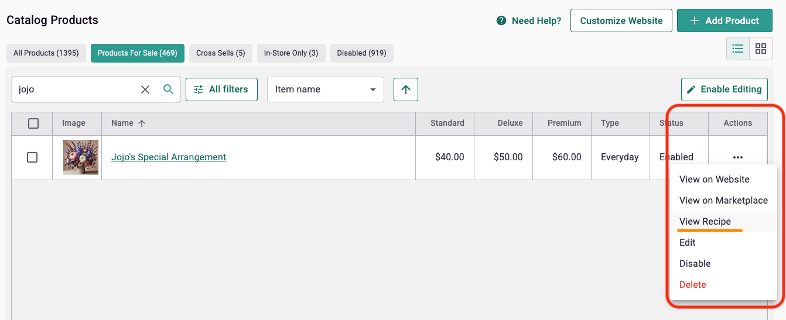
Task: Click the $60.00 Premium price cell
Action: 562,157
